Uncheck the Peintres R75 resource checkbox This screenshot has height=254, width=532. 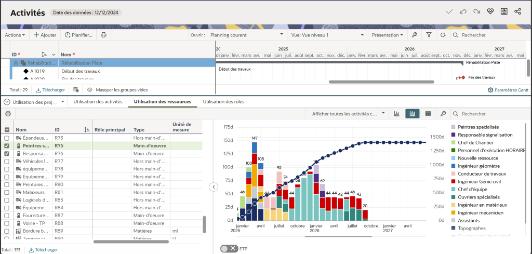[x=7, y=146]
